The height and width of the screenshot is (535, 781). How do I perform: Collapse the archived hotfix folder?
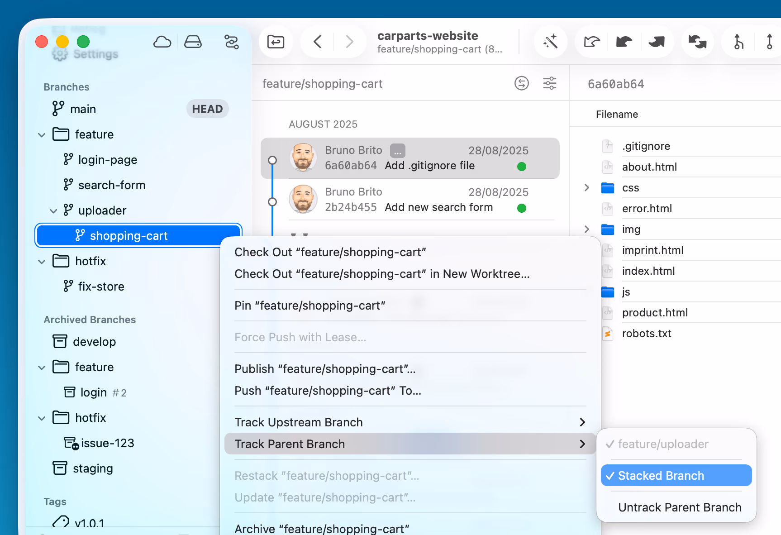coord(42,418)
